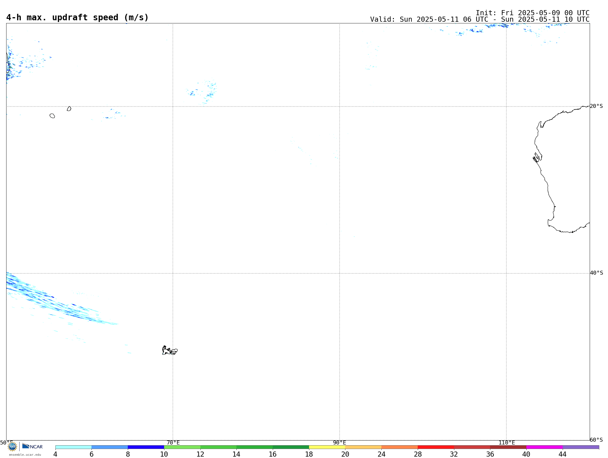Select the yellow 18-20 color swatch
Screen dimensions: 608x458
click(327, 447)
